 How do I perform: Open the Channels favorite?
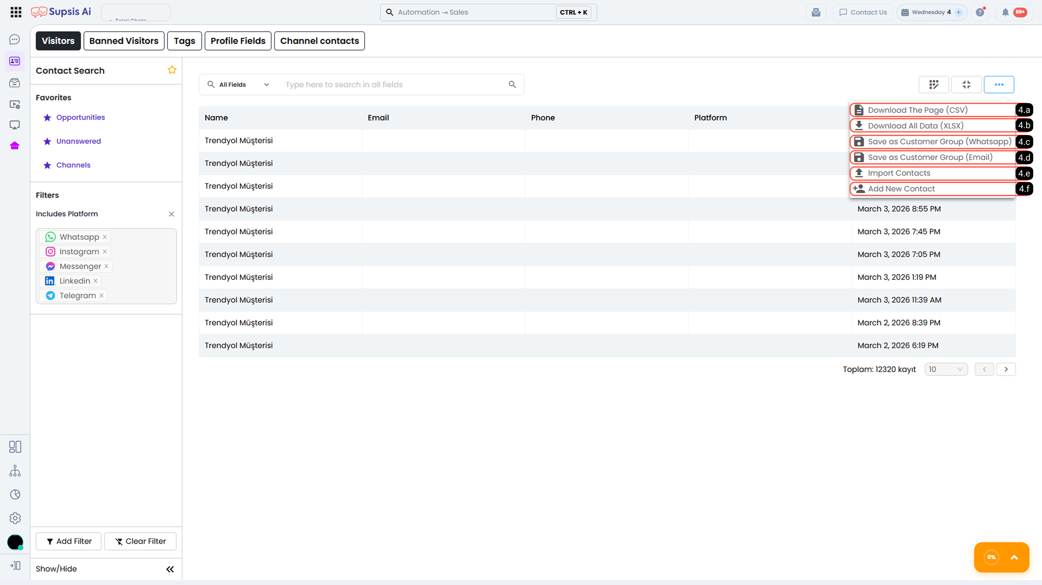pyautogui.click(x=73, y=165)
